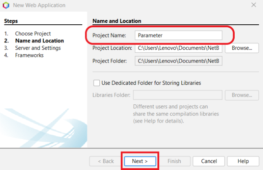Image resolution: width=263 pixels, height=170 pixels.
Task: Select the Name and Location step
Action: (39, 41)
